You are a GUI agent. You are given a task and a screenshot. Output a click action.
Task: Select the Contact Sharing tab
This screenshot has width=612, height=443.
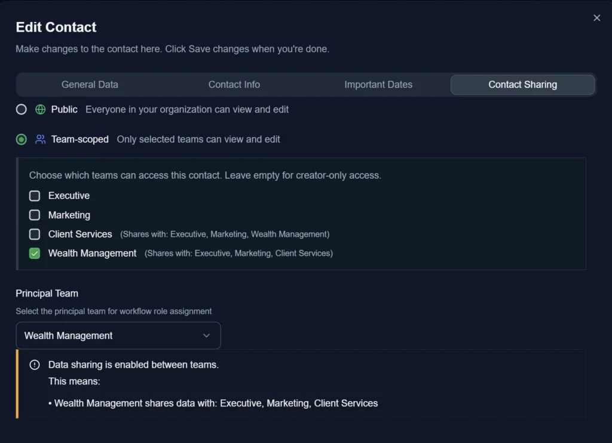tap(522, 84)
